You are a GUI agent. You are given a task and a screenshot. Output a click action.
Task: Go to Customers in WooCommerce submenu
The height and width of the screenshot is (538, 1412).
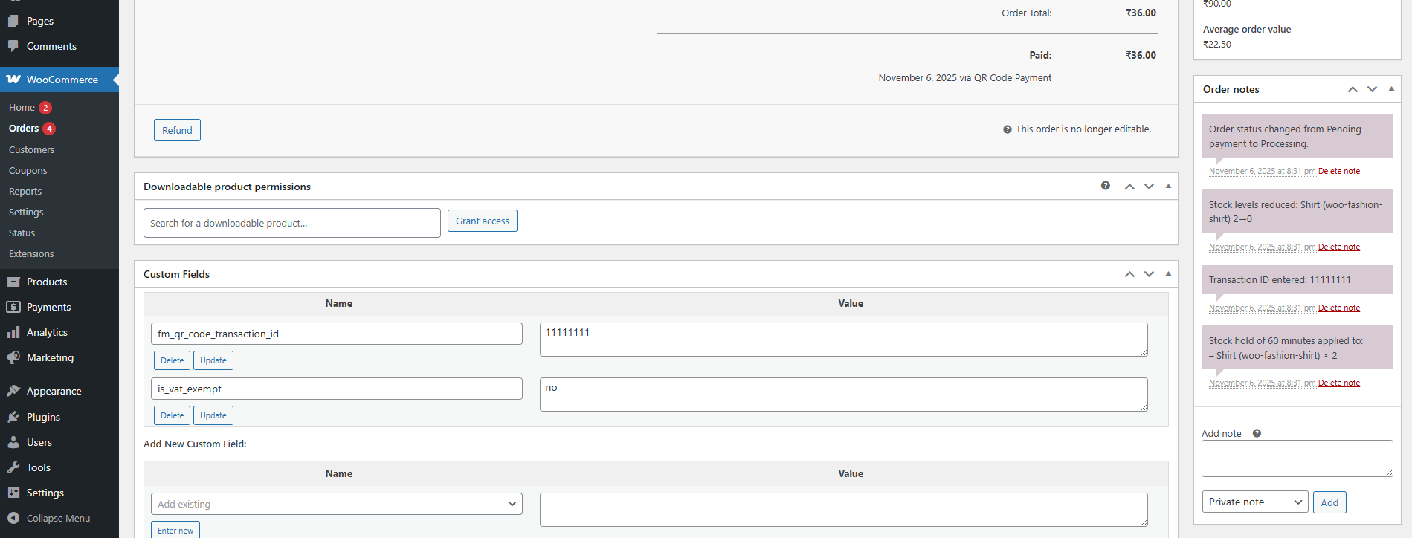coord(31,149)
